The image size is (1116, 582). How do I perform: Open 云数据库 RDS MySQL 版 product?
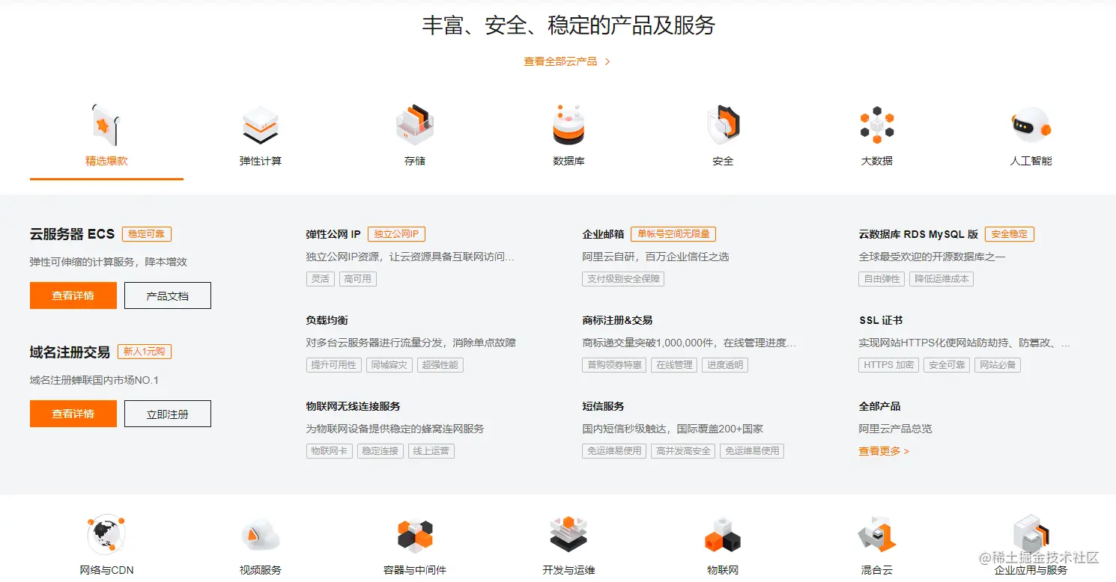[918, 234]
